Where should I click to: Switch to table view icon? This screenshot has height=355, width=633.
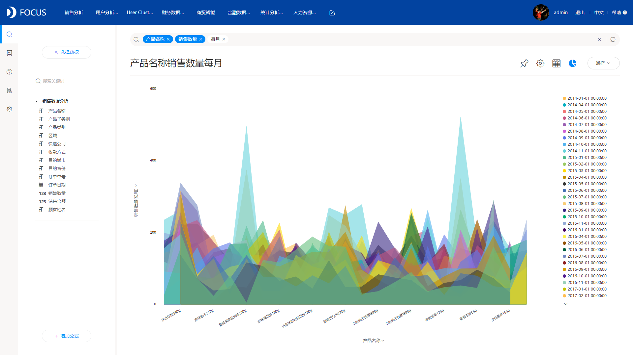click(556, 63)
